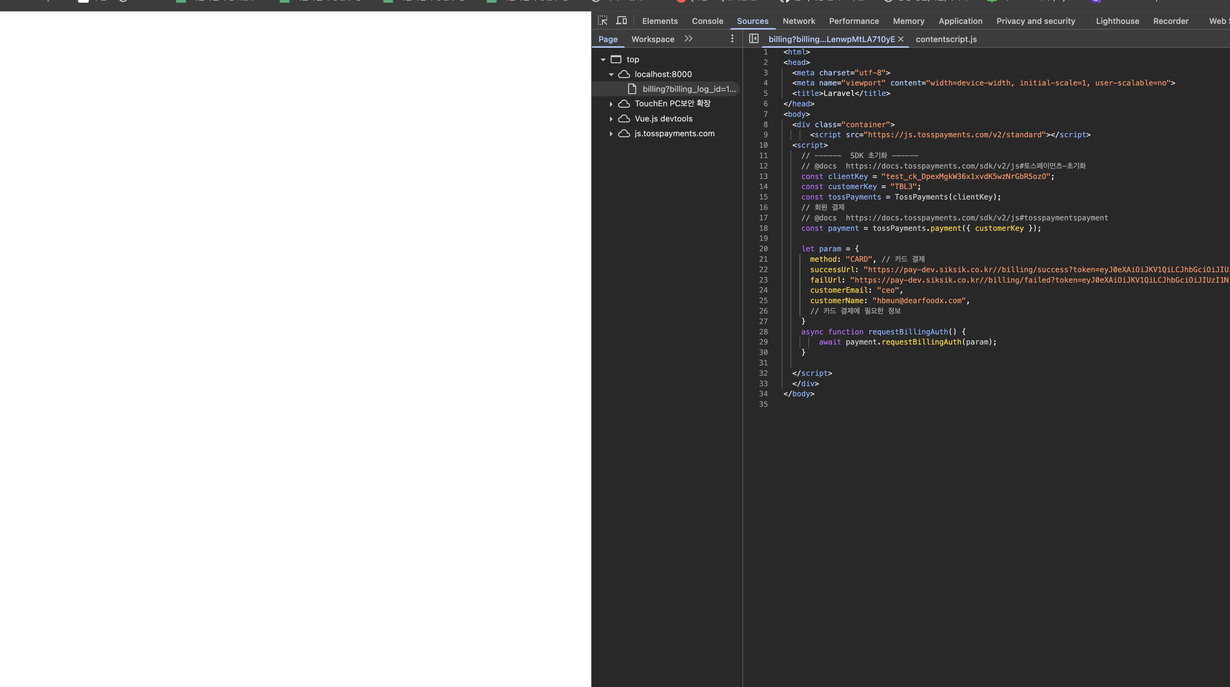Select the Sources tab
This screenshot has width=1230, height=687.
click(x=753, y=21)
